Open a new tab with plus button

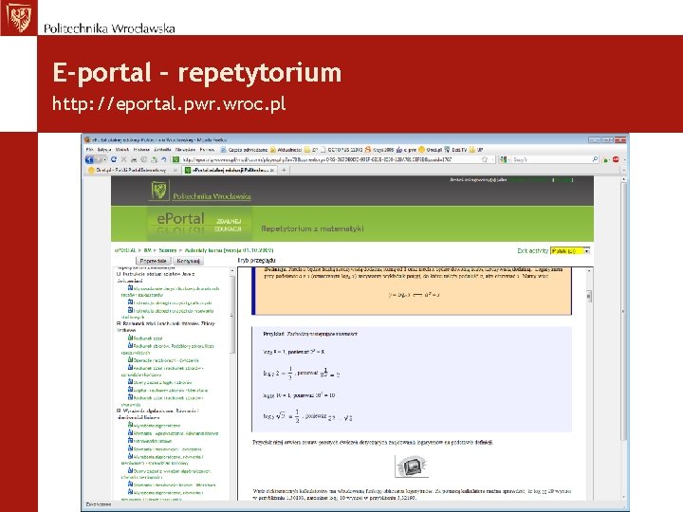(284, 171)
